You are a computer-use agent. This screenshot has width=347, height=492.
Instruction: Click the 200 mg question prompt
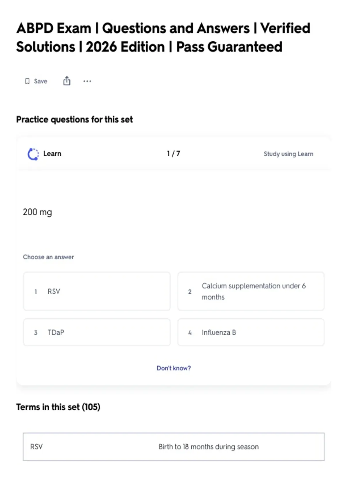(38, 212)
